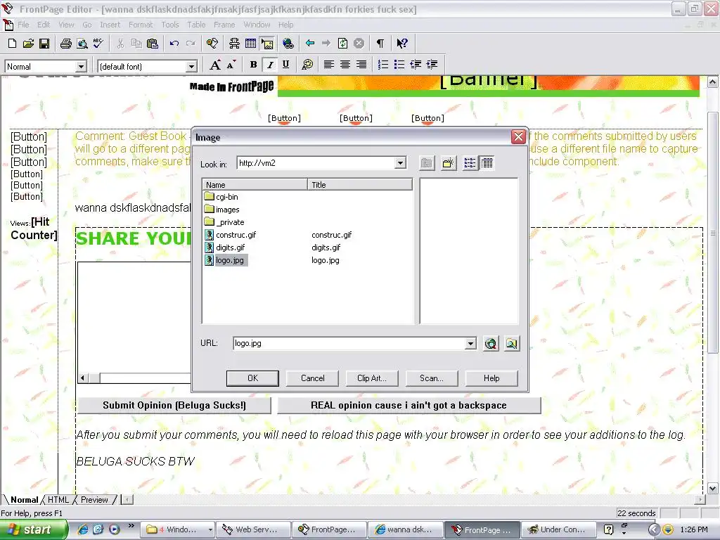
Task: Click the Insert WebBot Component robot icon
Action: coord(234,44)
